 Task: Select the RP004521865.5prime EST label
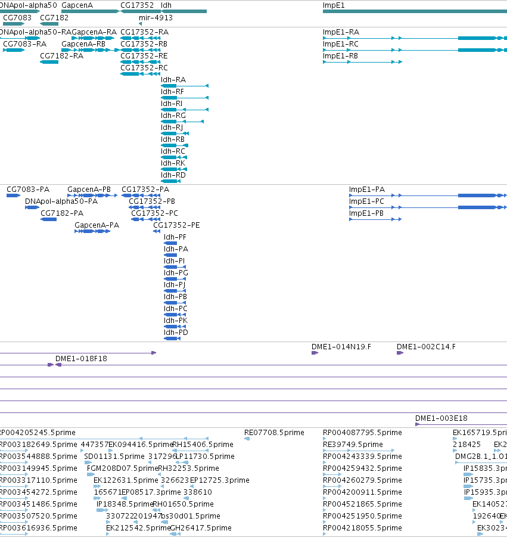(x=362, y=504)
